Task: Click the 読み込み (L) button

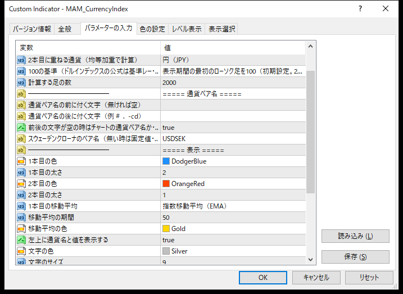Action: (355, 236)
